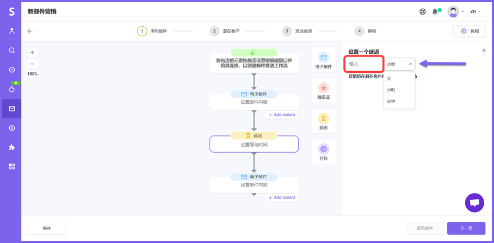Open the ZH language dropdown
Screen dimensions: 494x243
pyautogui.click(x=475, y=11)
